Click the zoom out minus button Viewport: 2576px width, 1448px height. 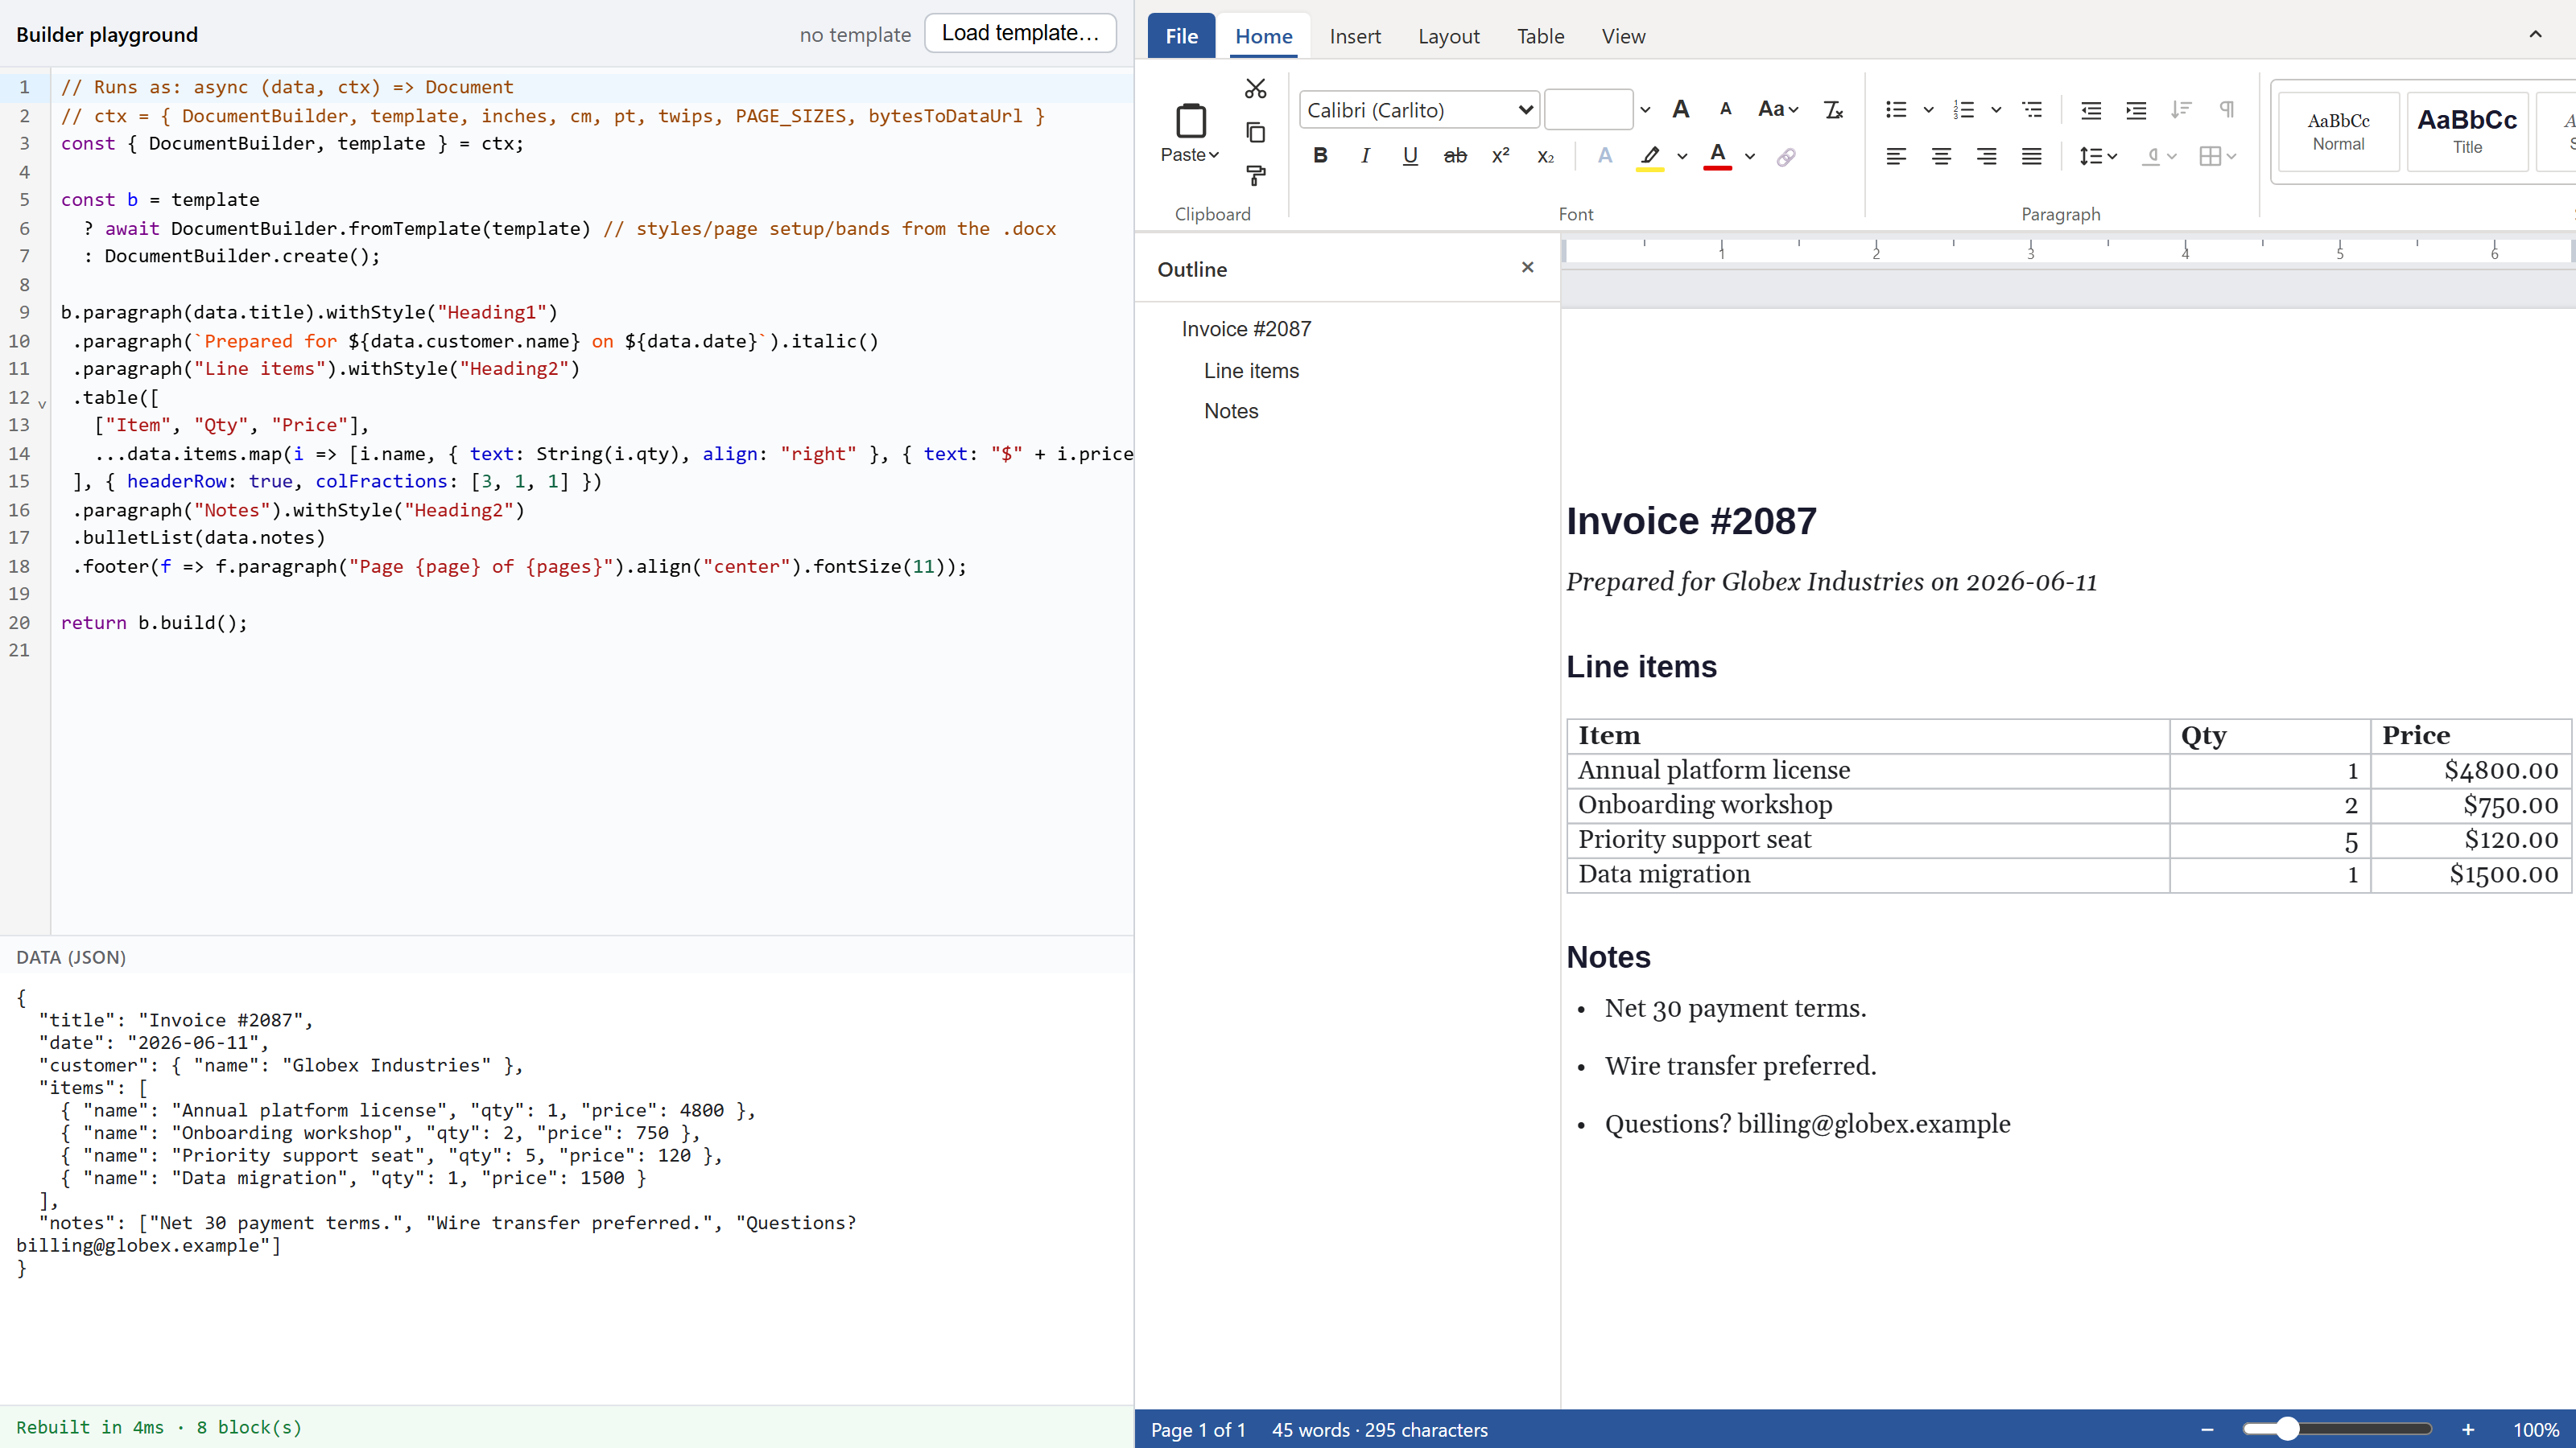point(2206,1430)
